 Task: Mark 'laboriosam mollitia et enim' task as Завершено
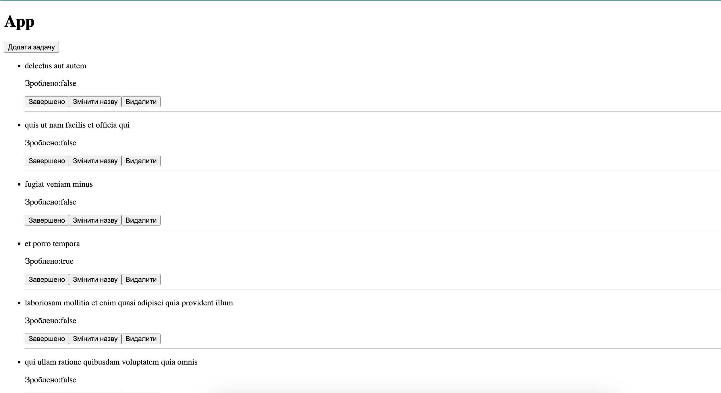click(x=47, y=339)
